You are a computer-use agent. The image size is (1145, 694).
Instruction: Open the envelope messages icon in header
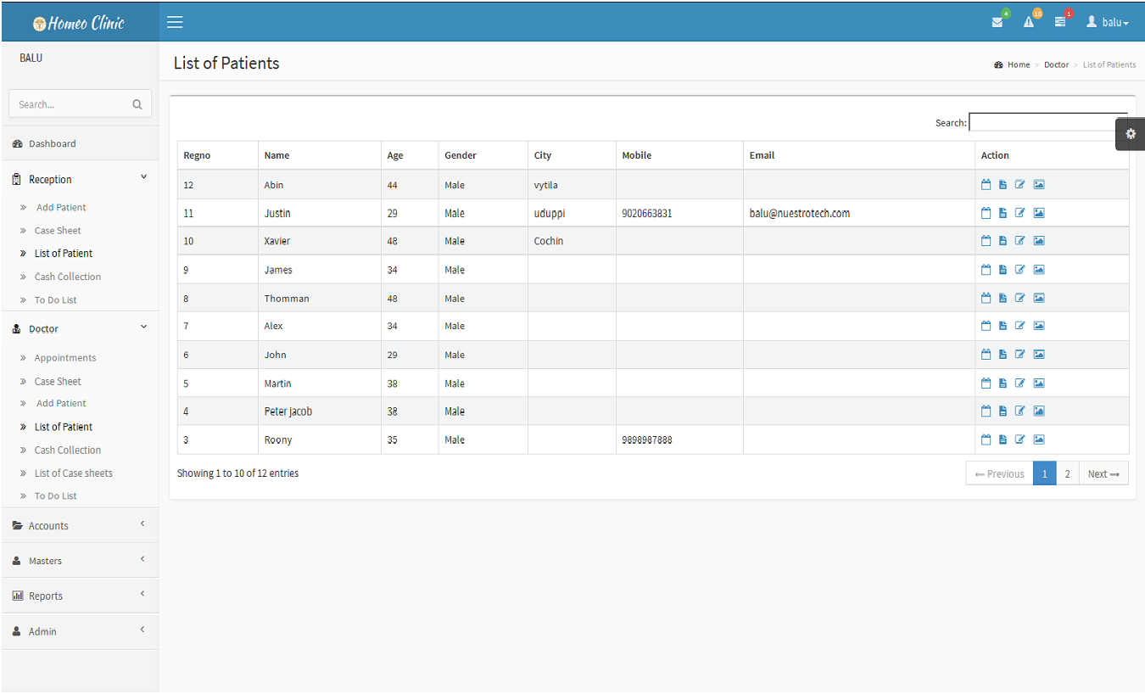997,22
